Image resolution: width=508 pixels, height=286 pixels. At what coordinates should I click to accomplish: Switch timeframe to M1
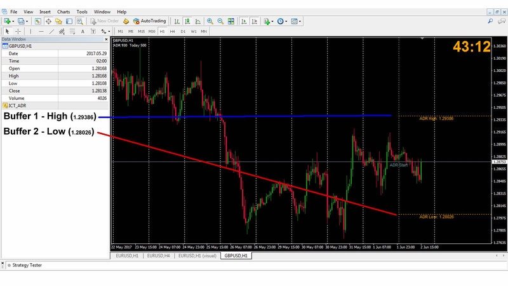click(120, 31)
